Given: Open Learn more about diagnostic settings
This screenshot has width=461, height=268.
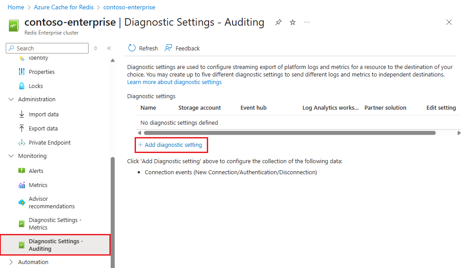Looking at the screenshot, I should click(x=174, y=82).
